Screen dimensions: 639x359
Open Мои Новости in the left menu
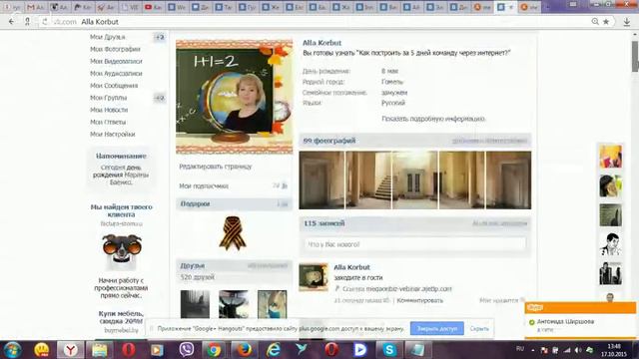109,110
